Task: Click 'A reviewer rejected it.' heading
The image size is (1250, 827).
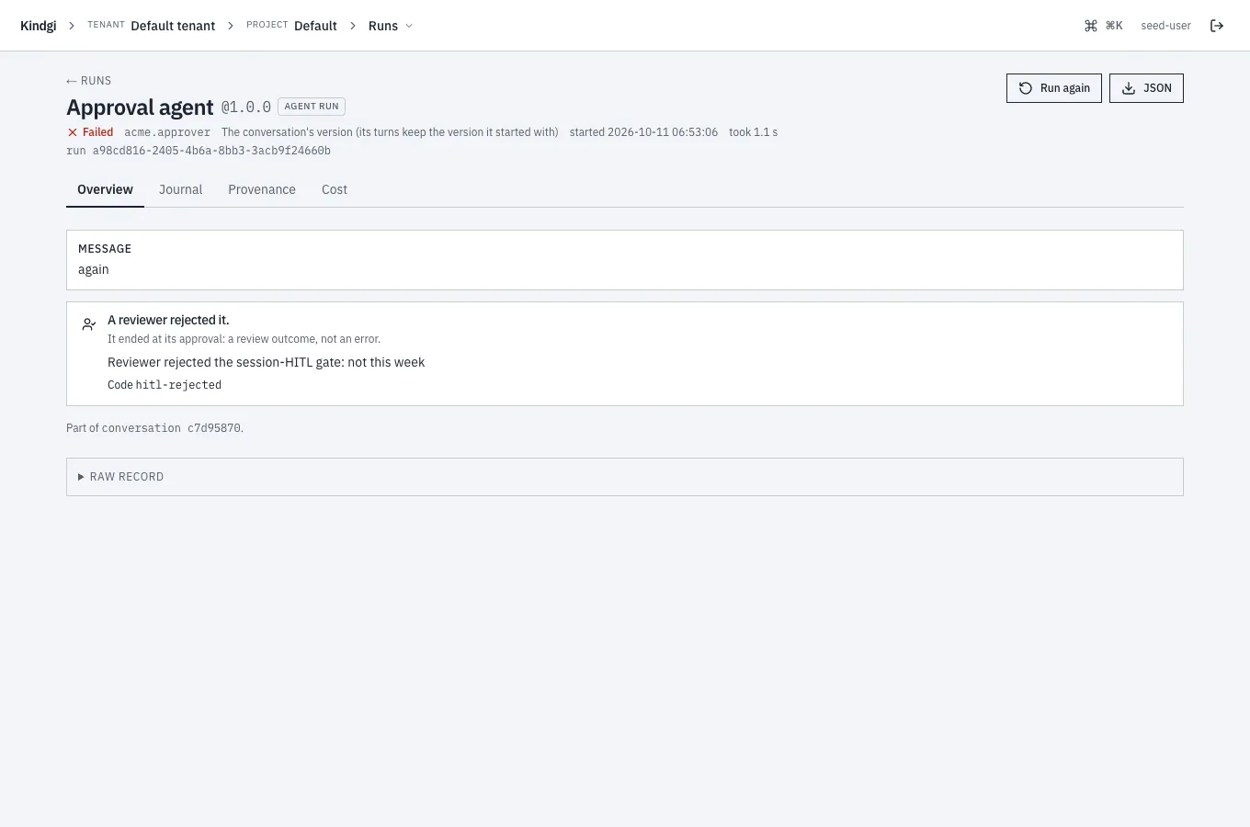Action: [x=168, y=320]
